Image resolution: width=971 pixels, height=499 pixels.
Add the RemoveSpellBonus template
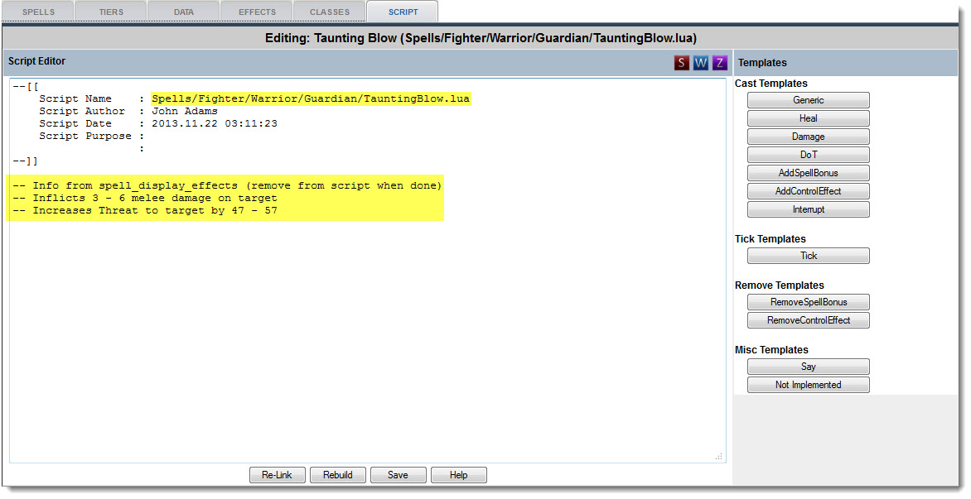(x=808, y=302)
